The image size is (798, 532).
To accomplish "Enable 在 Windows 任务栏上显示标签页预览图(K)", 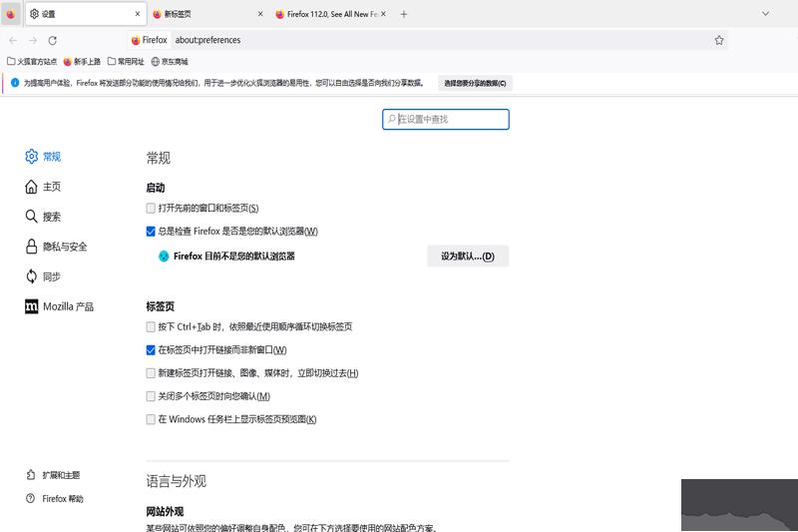I will pyautogui.click(x=151, y=419).
